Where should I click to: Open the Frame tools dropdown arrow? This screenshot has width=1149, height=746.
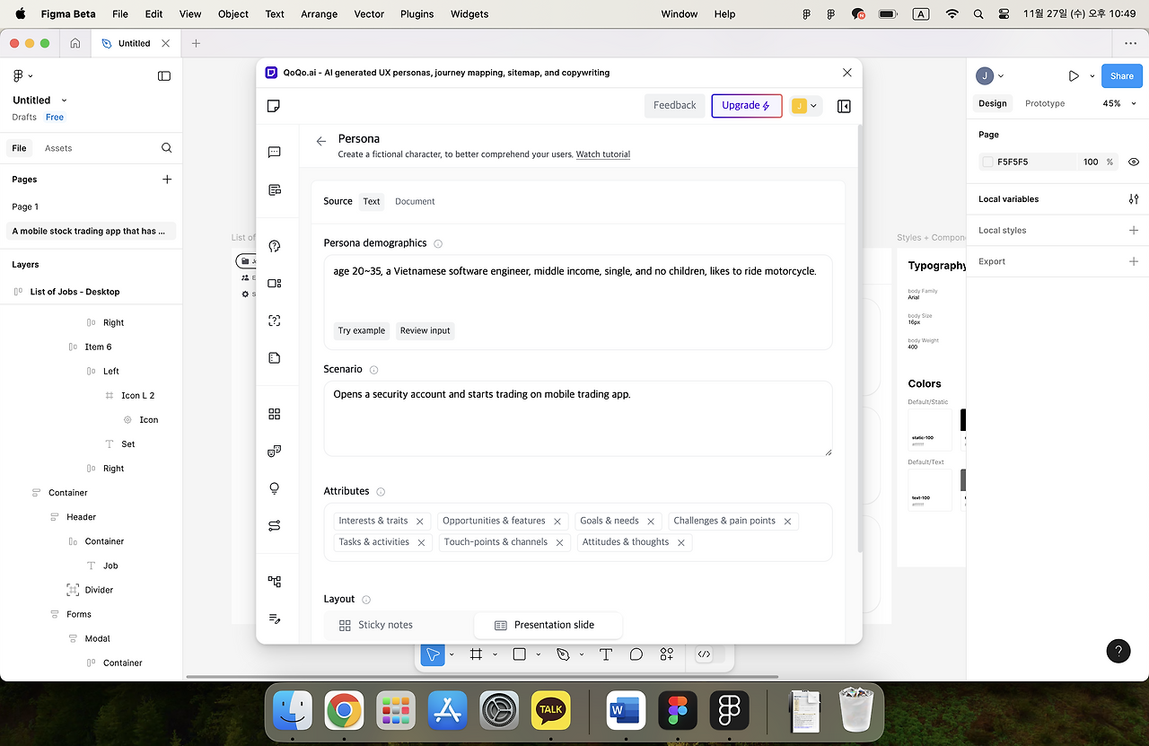click(x=495, y=654)
